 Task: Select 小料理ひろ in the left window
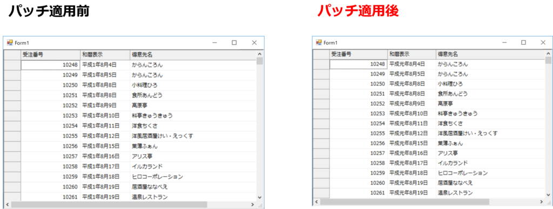[x=193, y=85]
